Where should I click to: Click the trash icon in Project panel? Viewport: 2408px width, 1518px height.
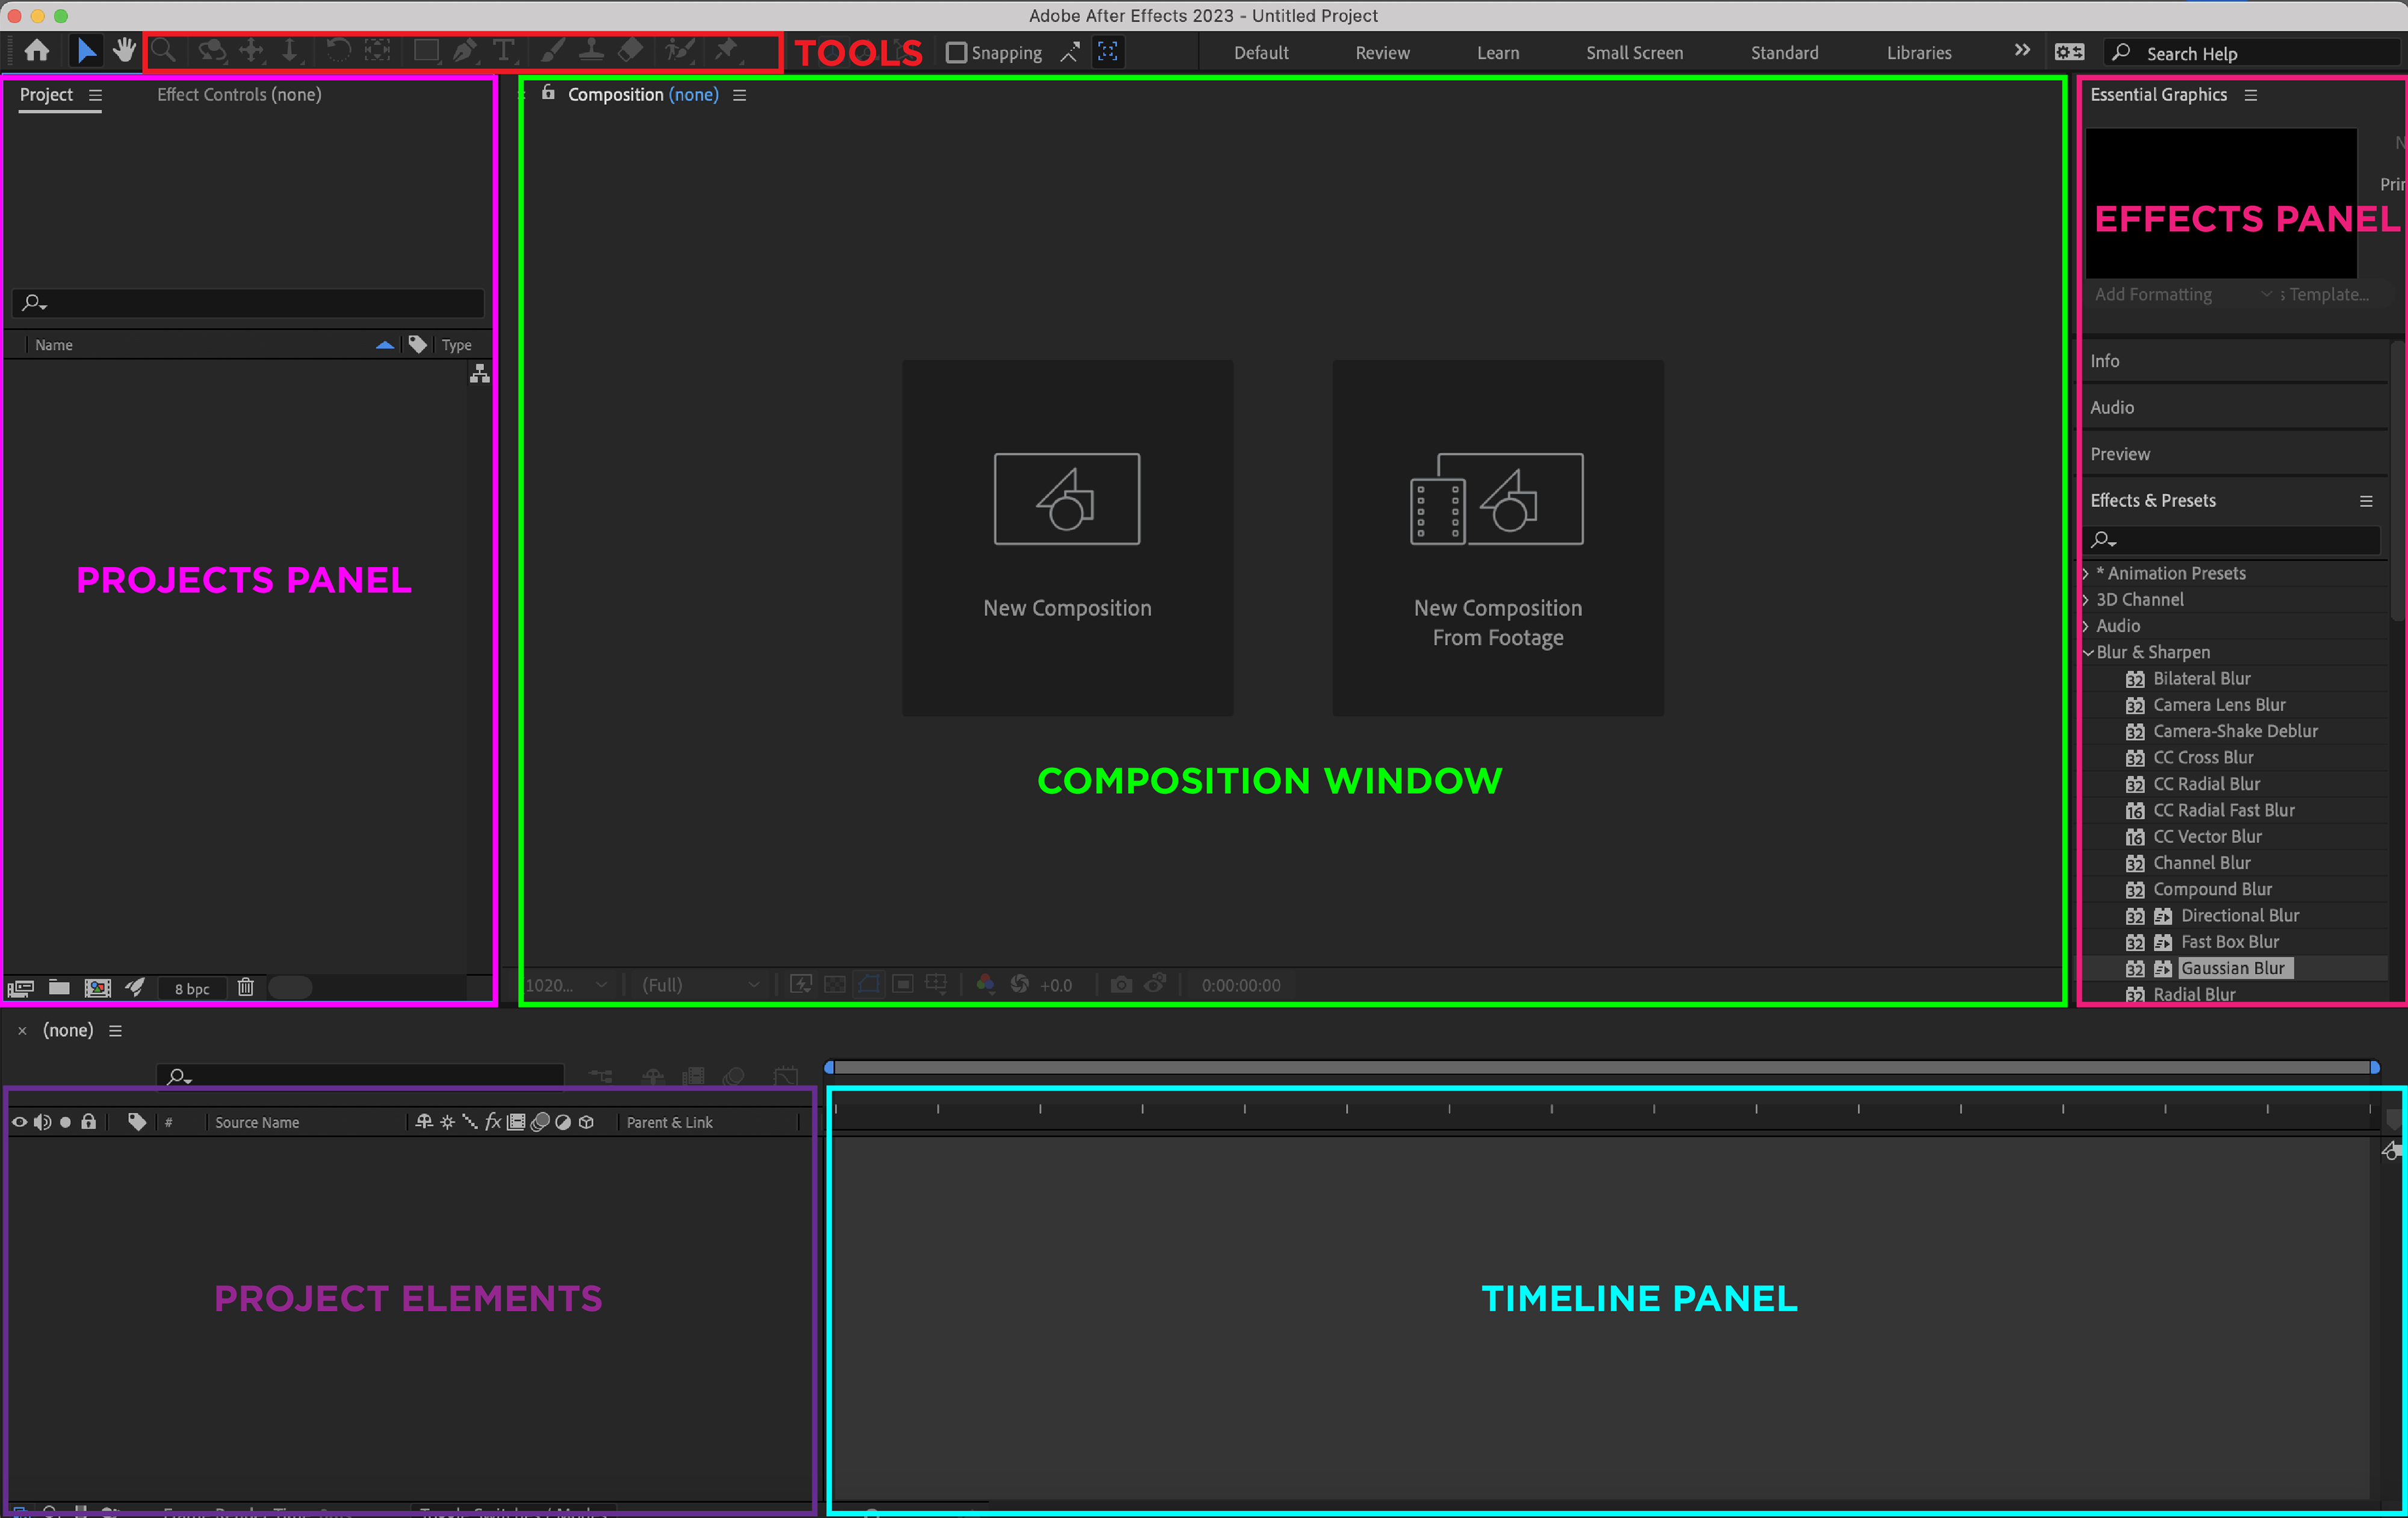(245, 987)
